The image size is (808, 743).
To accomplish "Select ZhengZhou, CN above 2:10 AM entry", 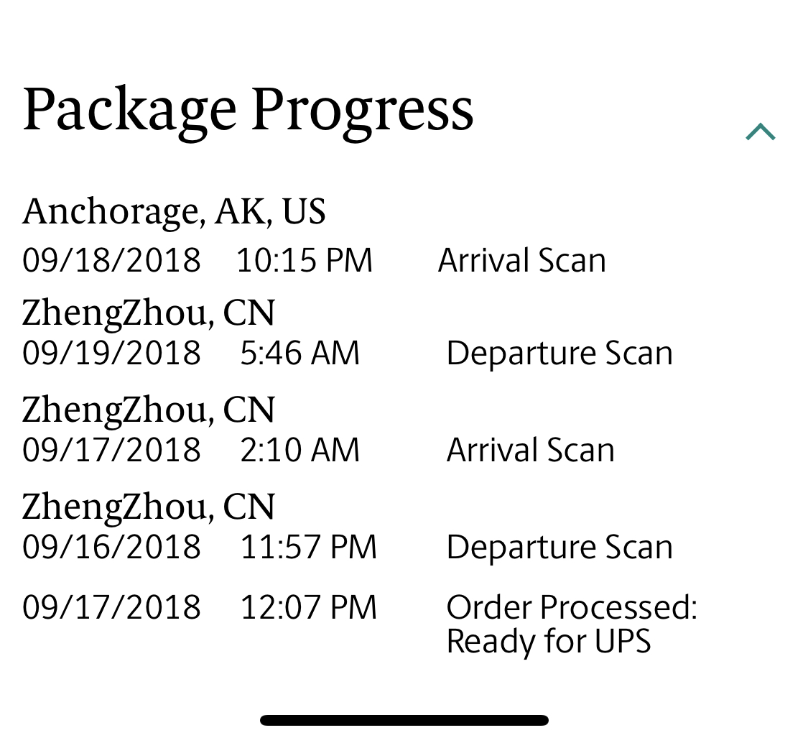I will (x=149, y=410).
